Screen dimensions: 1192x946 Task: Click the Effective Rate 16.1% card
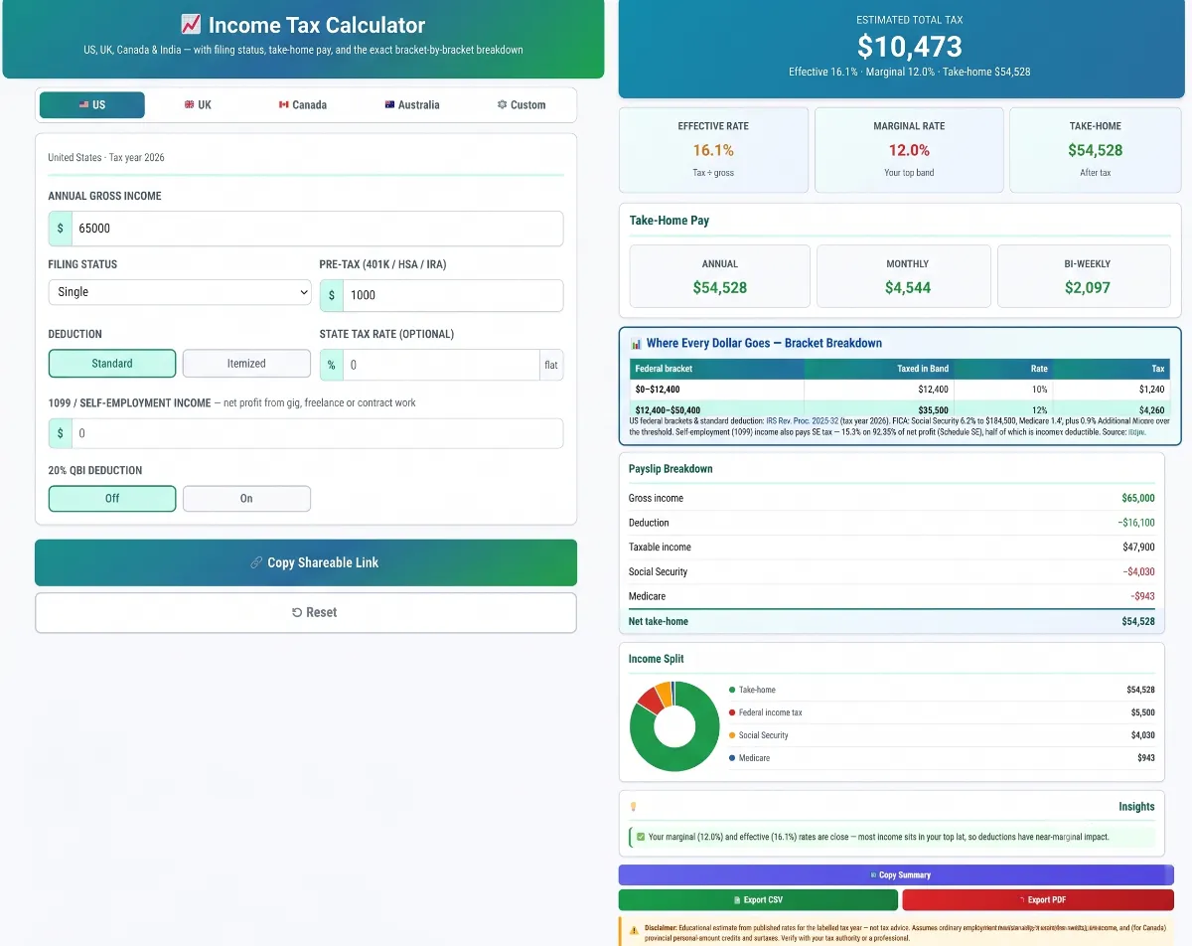713,149
